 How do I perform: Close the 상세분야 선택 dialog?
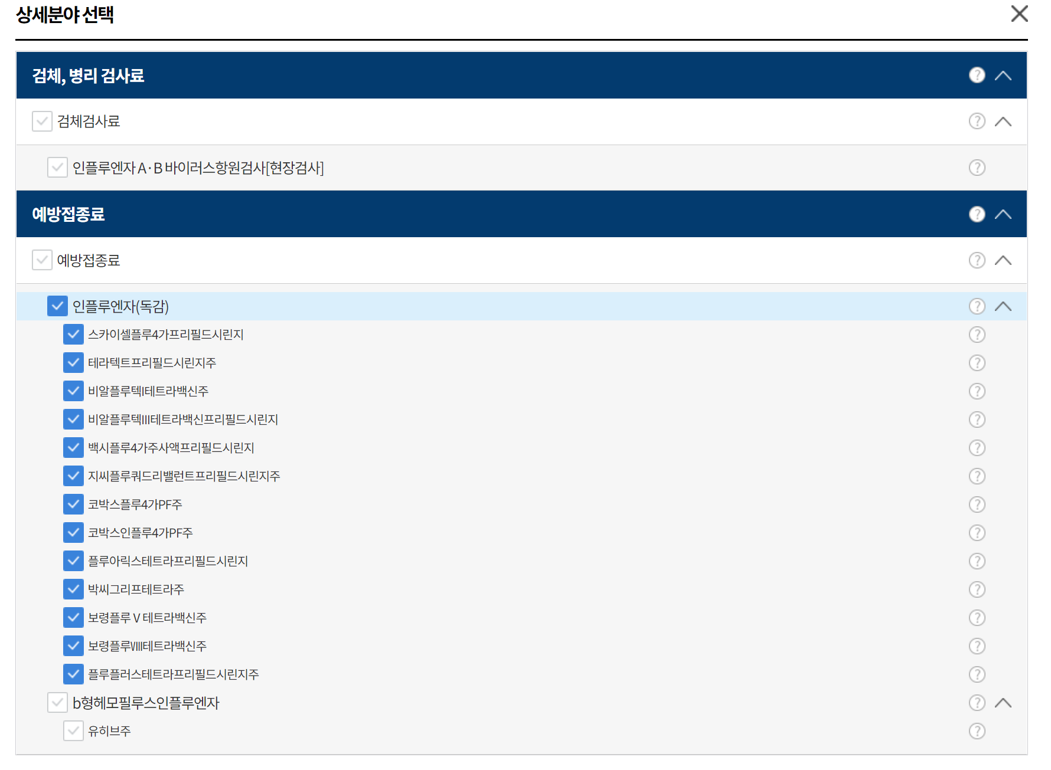pyautogui.click(x=1019, y=14)
